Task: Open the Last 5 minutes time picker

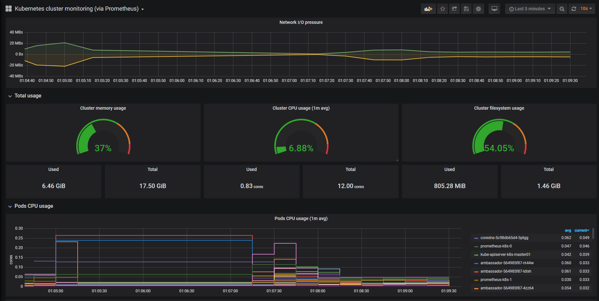Action: click(530, 9)
